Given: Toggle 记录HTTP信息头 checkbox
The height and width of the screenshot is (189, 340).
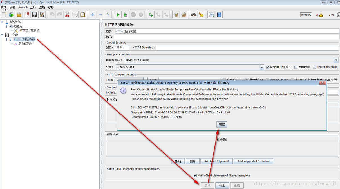Looking at the screenshot, I should [268, 67].
